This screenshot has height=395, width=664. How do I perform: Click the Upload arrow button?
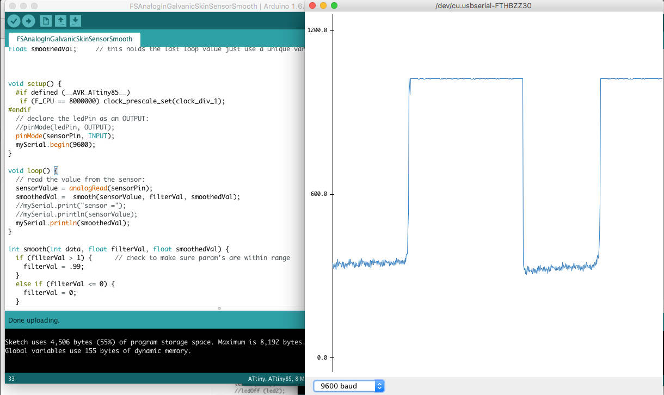[x=28, y=21]
